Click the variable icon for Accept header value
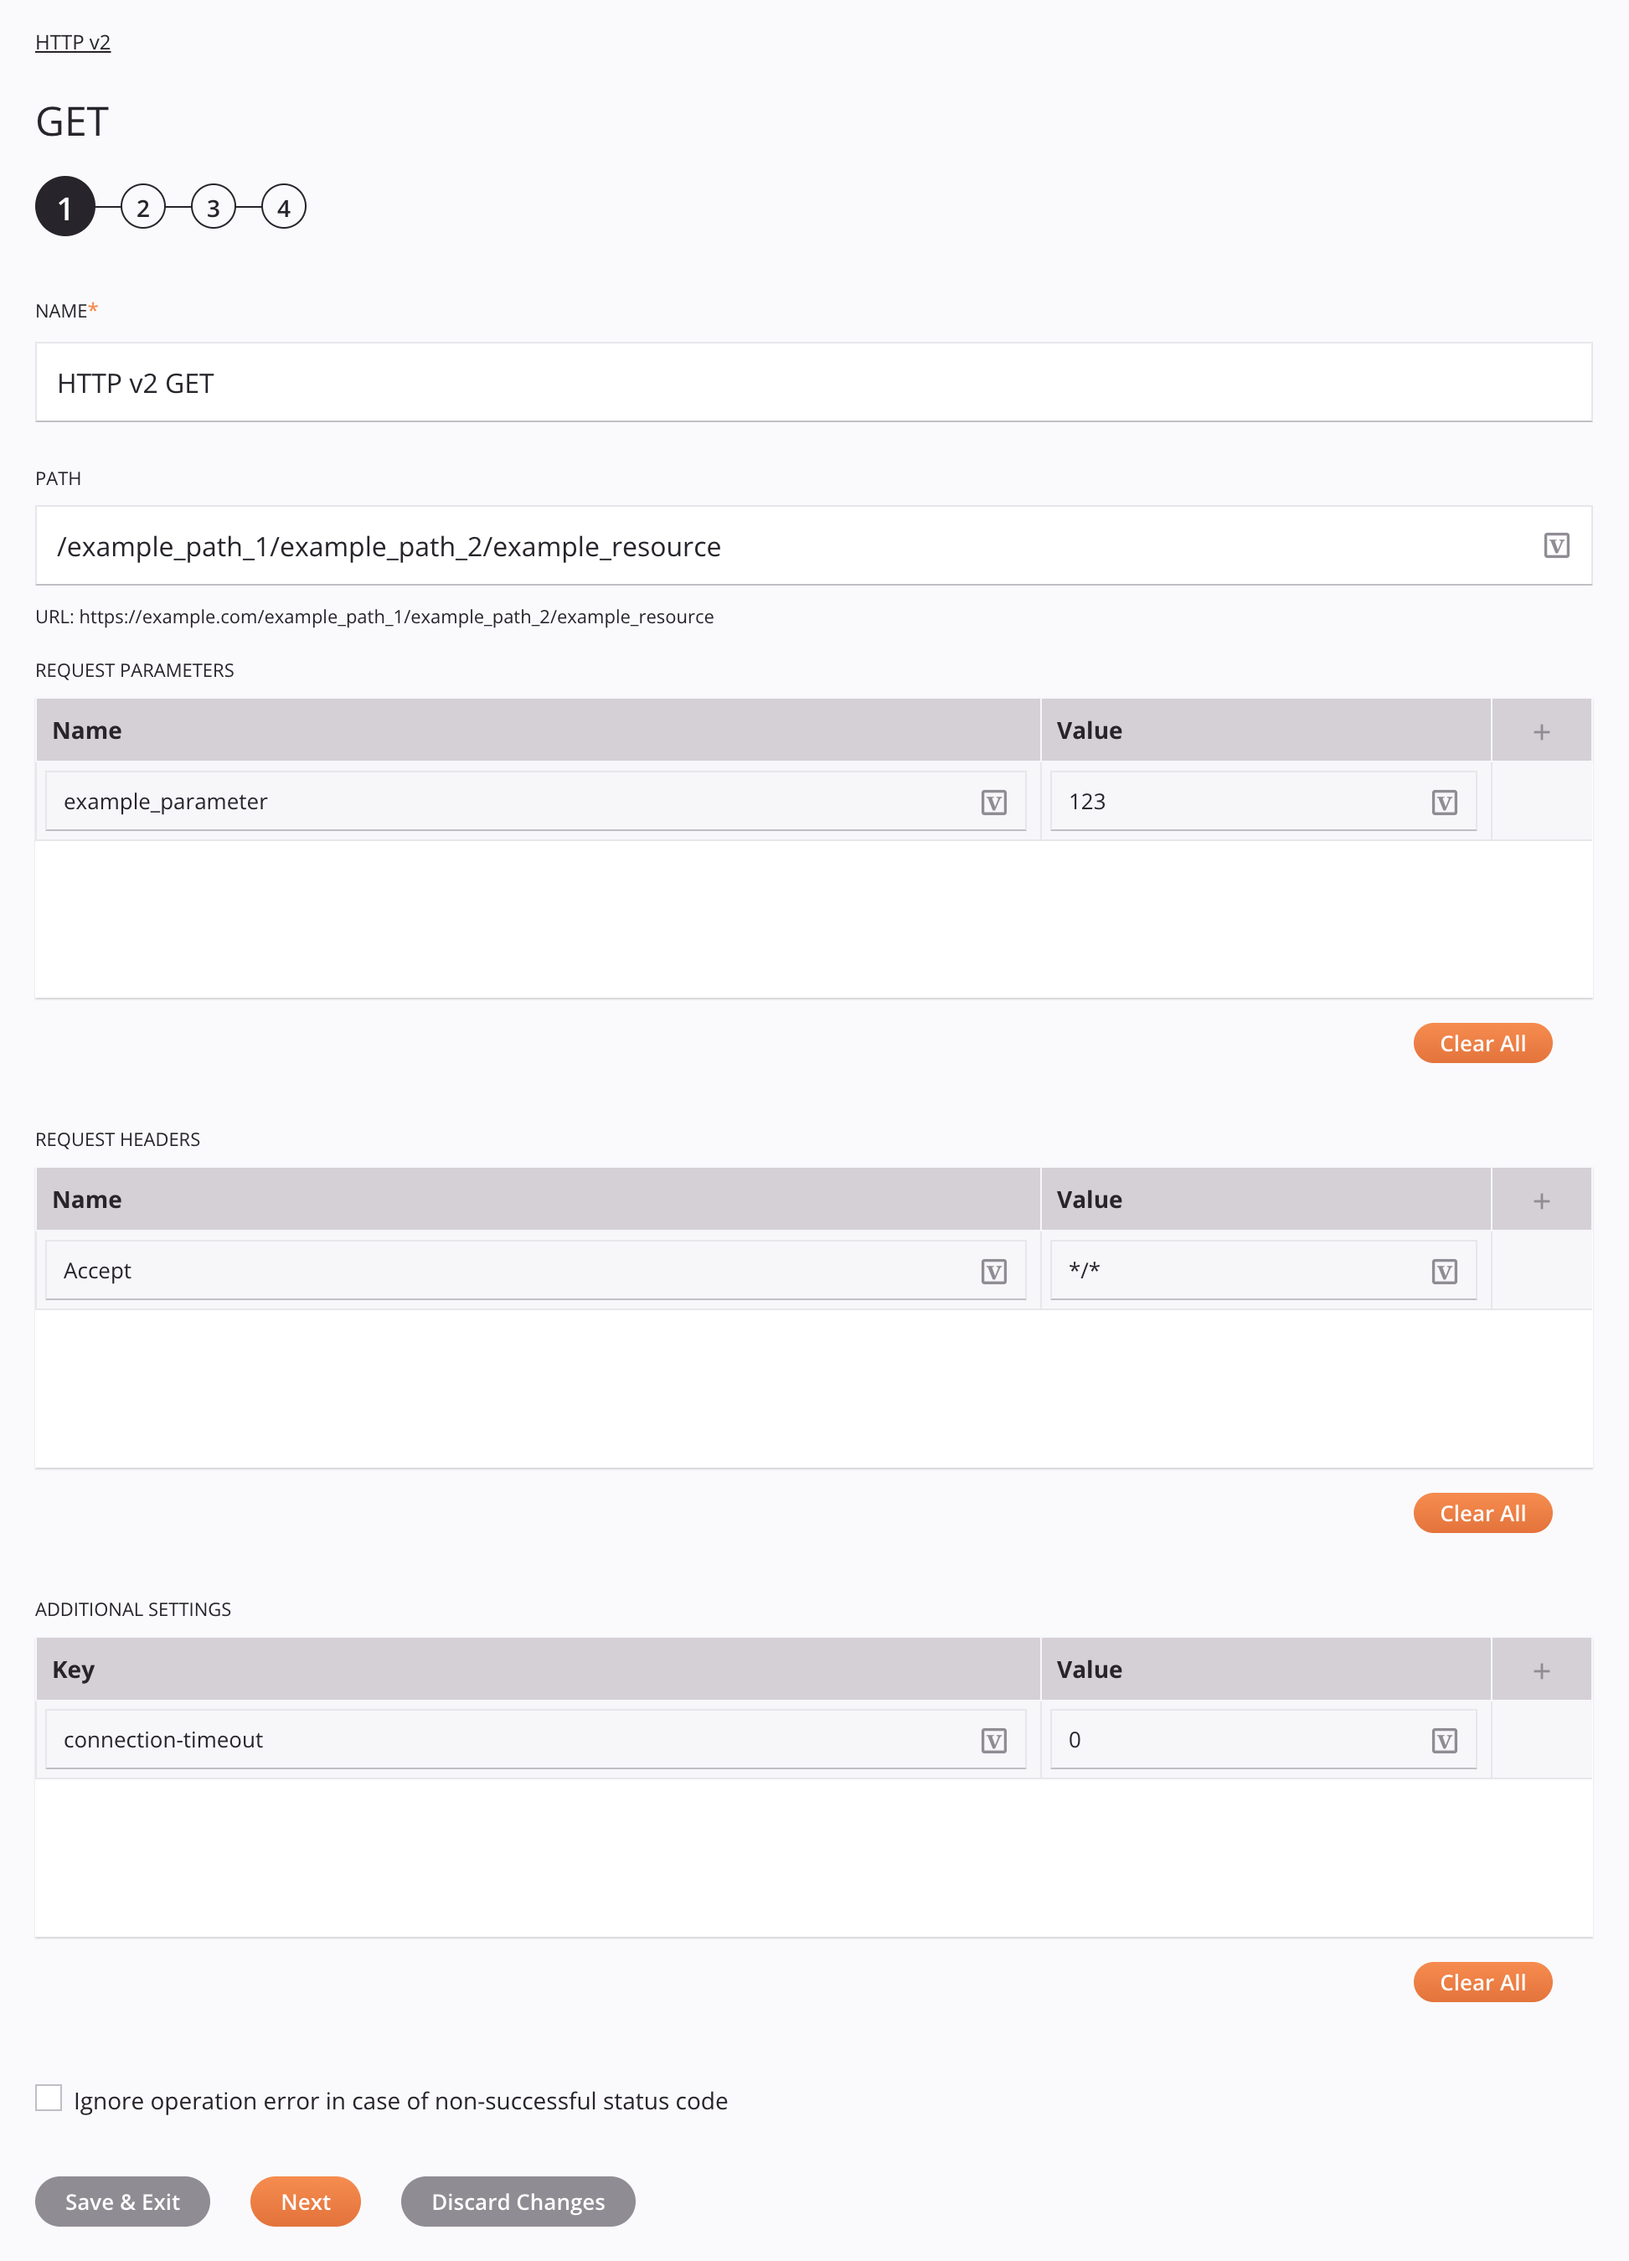This screenshot has height=2261, width=1629. (x=1445, y=1269)
